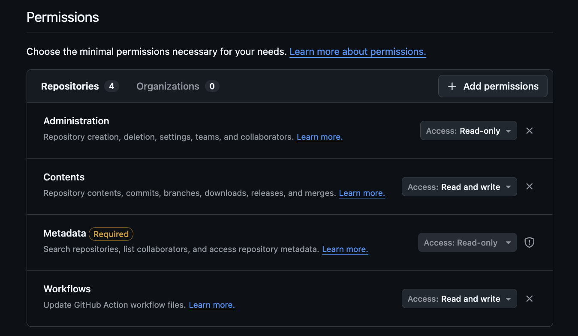Viewport: 578px width, 336px height.
Task: Click Learn more under Administration
Action: (x=319, y=137)
